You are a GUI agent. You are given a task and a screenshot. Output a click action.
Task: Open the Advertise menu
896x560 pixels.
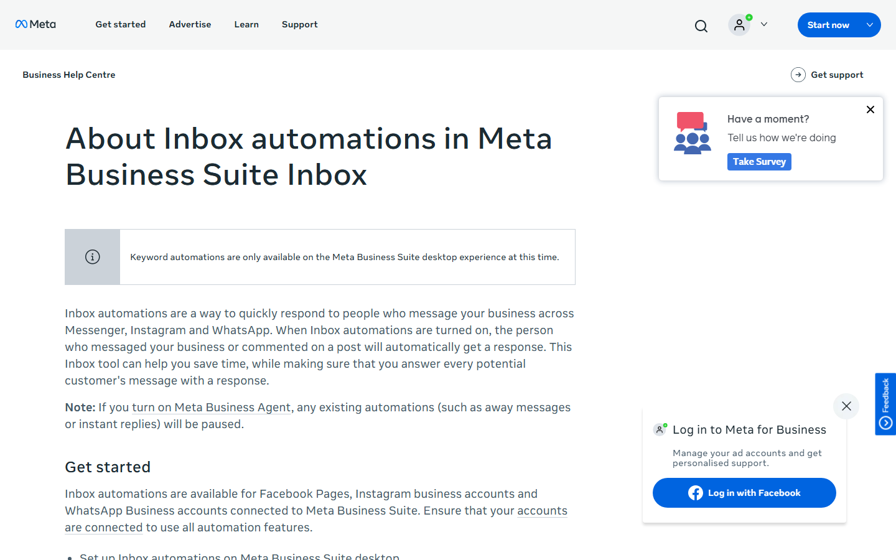point(190,24)
